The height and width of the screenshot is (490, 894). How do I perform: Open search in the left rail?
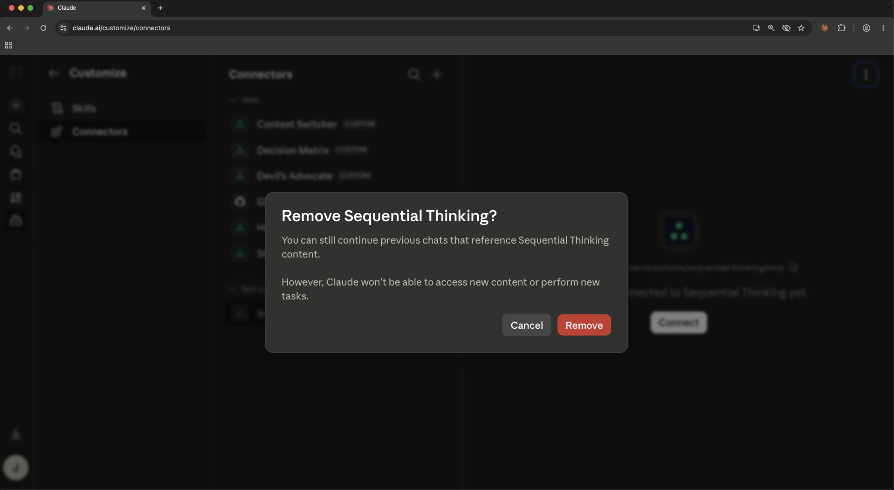[x=16, y=128]
